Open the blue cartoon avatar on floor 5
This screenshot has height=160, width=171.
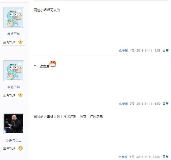click(14, 71)
